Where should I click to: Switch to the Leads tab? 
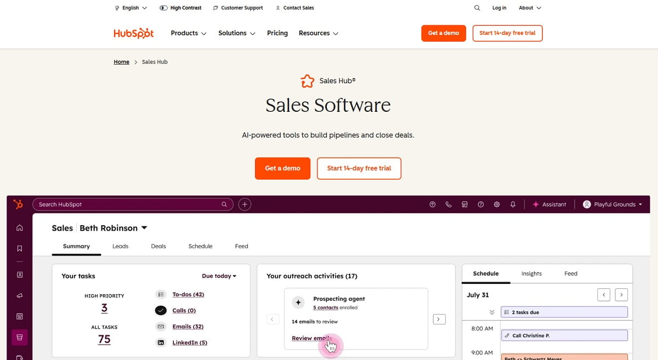click(x=120, y=246)
